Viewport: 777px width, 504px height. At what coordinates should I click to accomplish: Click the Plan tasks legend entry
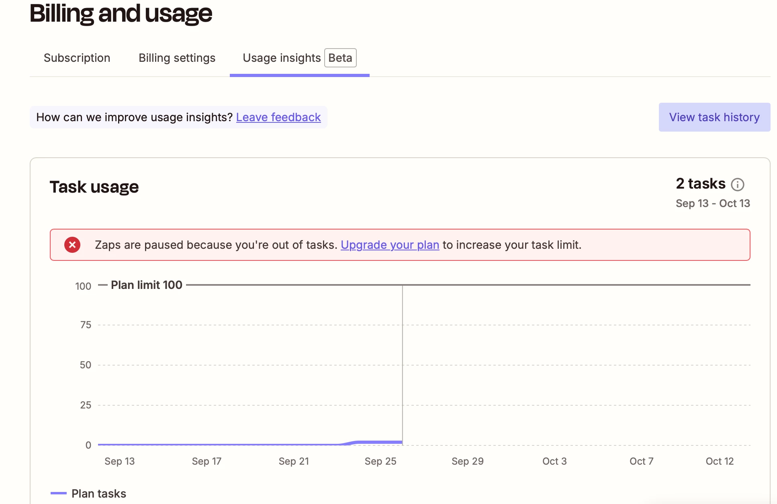click(88, 494)
